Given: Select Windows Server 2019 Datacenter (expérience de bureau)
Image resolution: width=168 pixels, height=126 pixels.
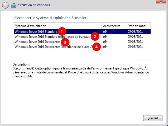Looking at the screenshot, I should tap(82, 47).
